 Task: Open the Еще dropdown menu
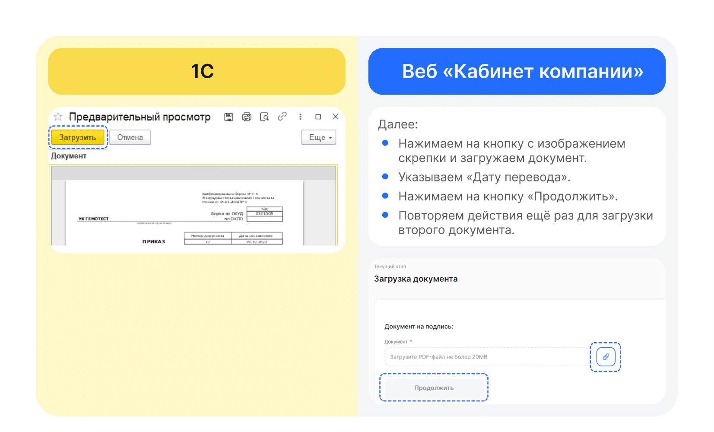coord(319,137)
